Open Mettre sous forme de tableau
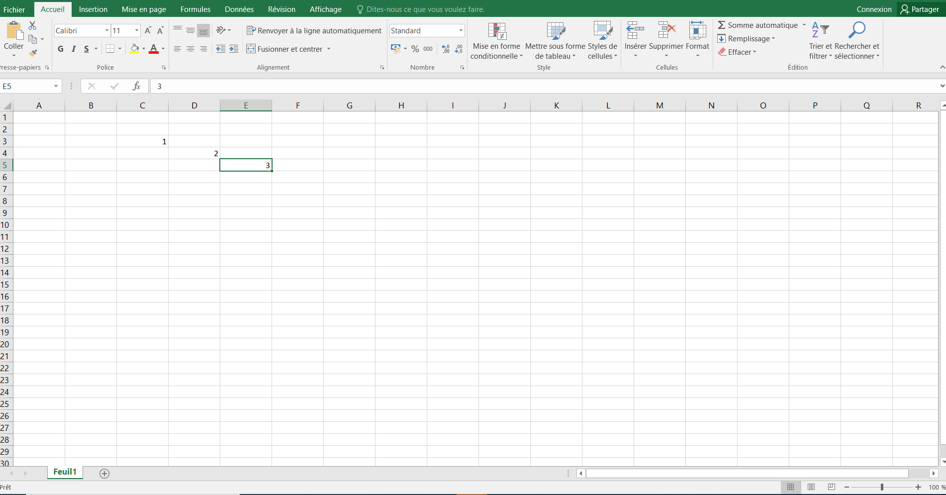This screenshot has width=946, height=495. pos(555,41)
